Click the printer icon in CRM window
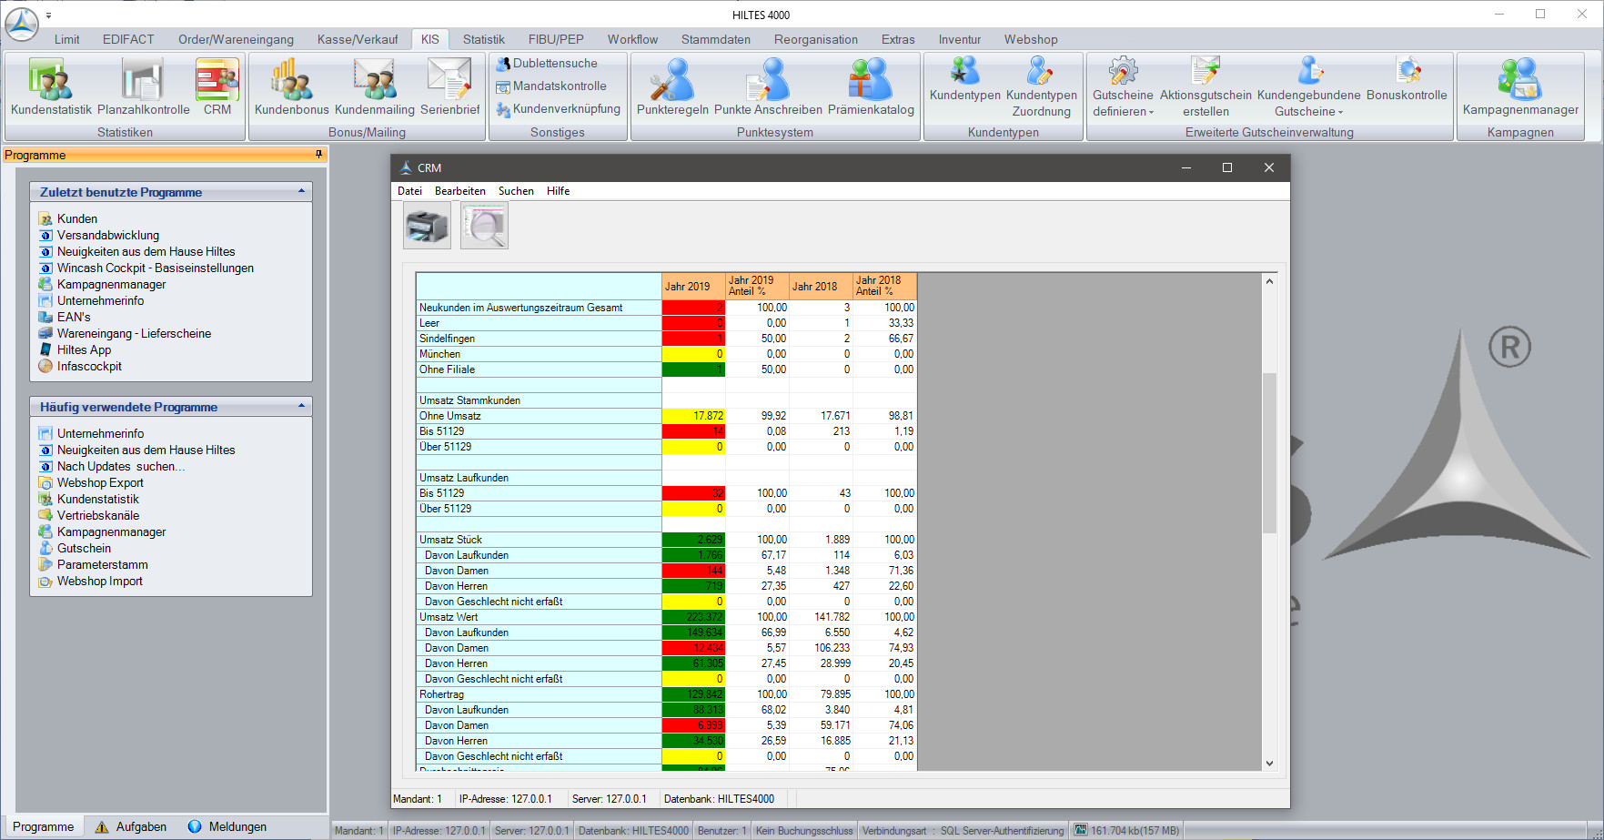Screen dimensions: 1604x840 [x=427, y=225]
